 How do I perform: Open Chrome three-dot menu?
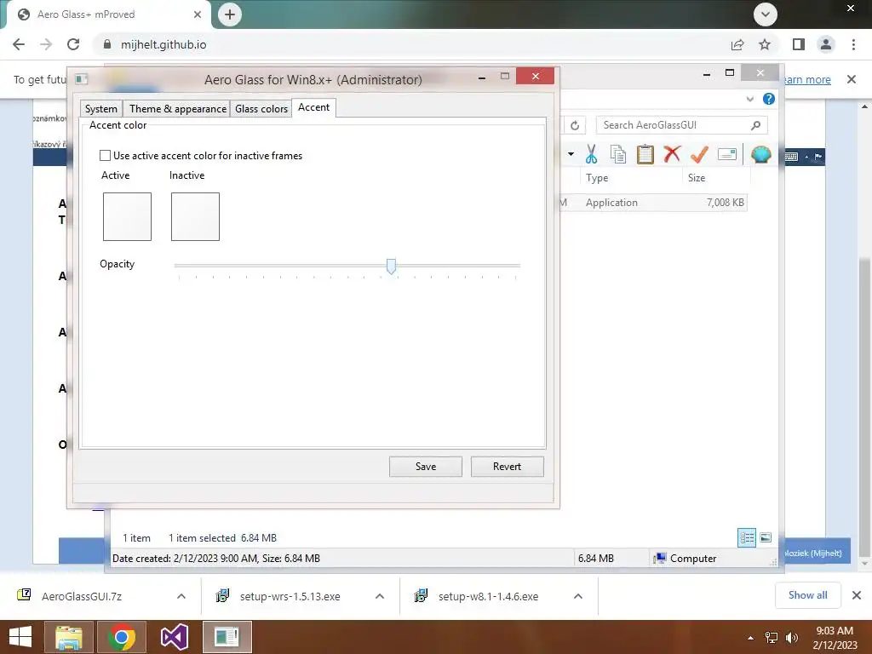[x=853, y=44]
